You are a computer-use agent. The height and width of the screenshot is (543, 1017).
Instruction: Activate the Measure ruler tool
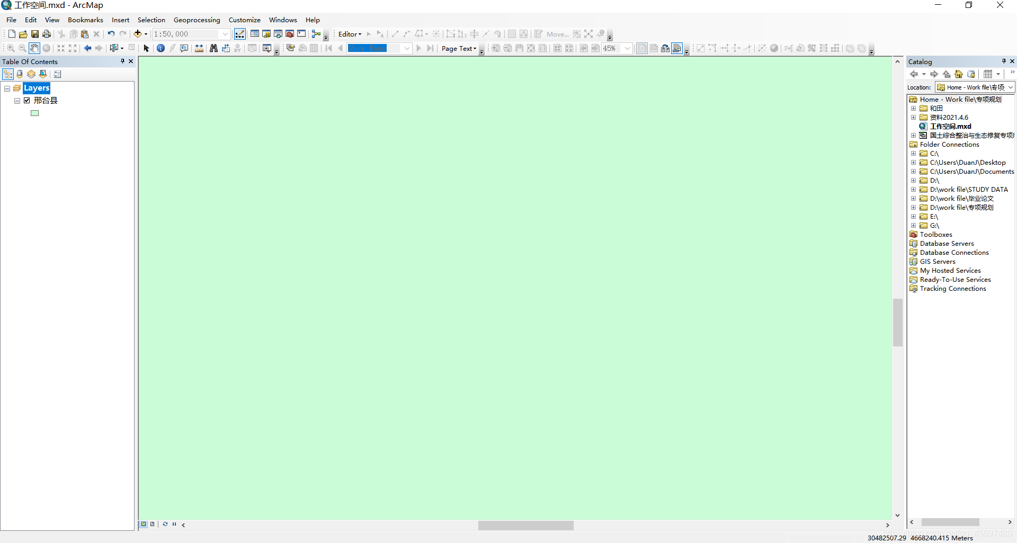pyautogui.click(x=199, y=48)
